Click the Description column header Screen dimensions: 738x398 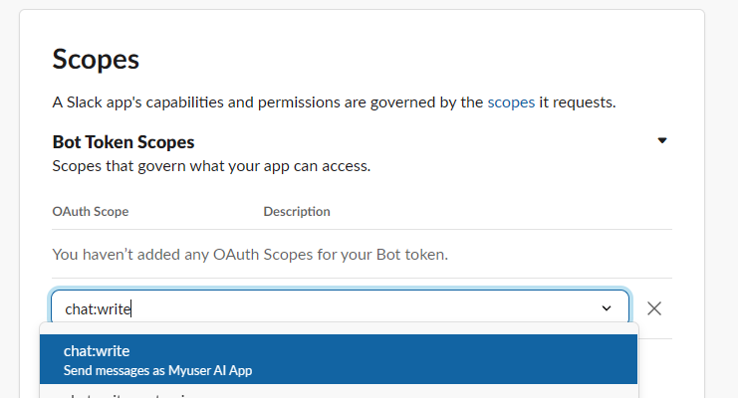tap(297, 212)
